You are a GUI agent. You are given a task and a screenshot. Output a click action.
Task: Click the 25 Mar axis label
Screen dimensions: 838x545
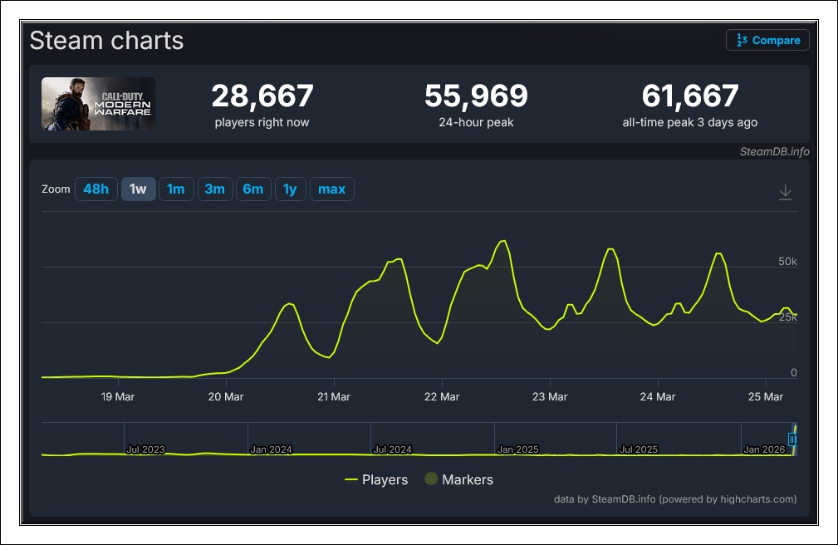point(765,397)
